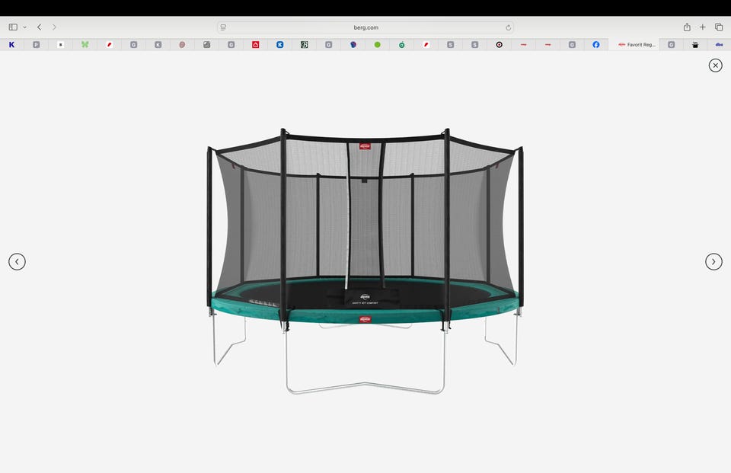The width and height of the screenshot is (731, 473).
Task: Click the trampoline product image
Action: click(365, 261)
